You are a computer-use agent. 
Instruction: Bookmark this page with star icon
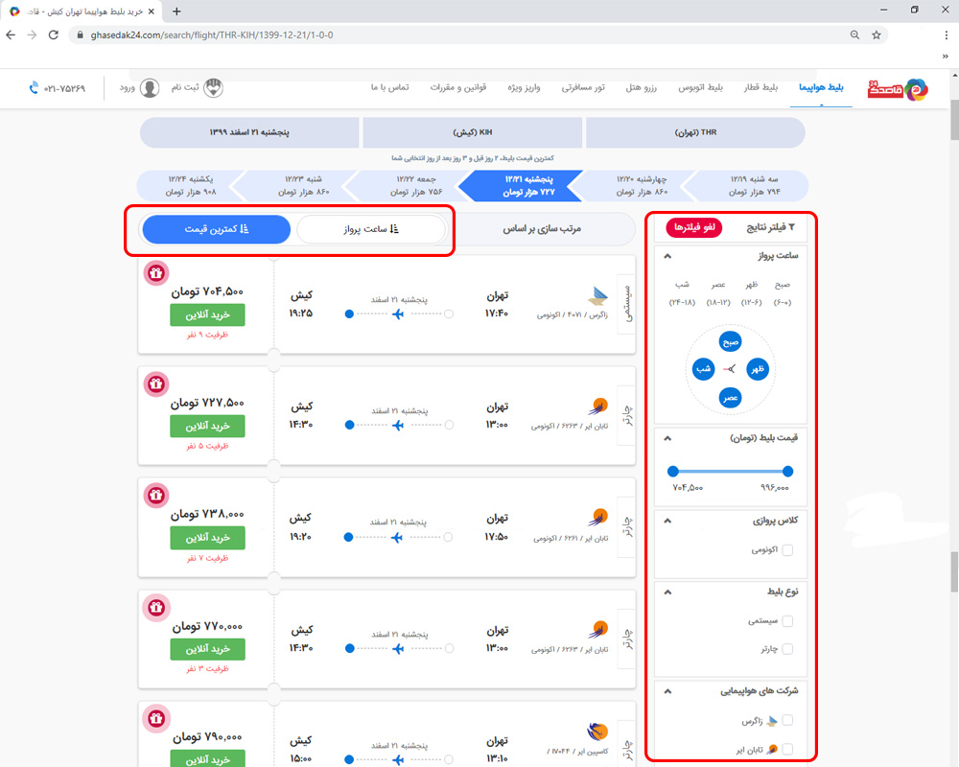click(876, 35)
